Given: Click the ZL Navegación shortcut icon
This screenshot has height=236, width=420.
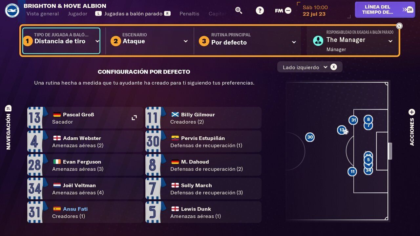Looking at the screenshot, I should pyautogui.click(x=9, y=108).
